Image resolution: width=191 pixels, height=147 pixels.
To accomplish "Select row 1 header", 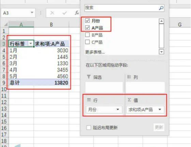I will (x=4, y=31).
